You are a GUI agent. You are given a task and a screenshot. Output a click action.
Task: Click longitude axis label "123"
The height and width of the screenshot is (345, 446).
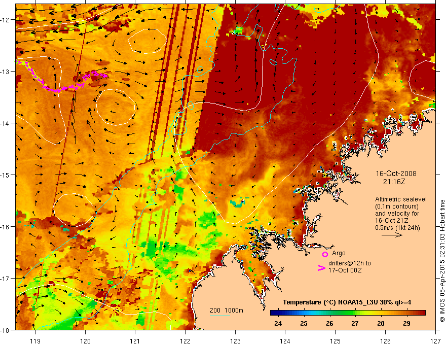point(235,341)
